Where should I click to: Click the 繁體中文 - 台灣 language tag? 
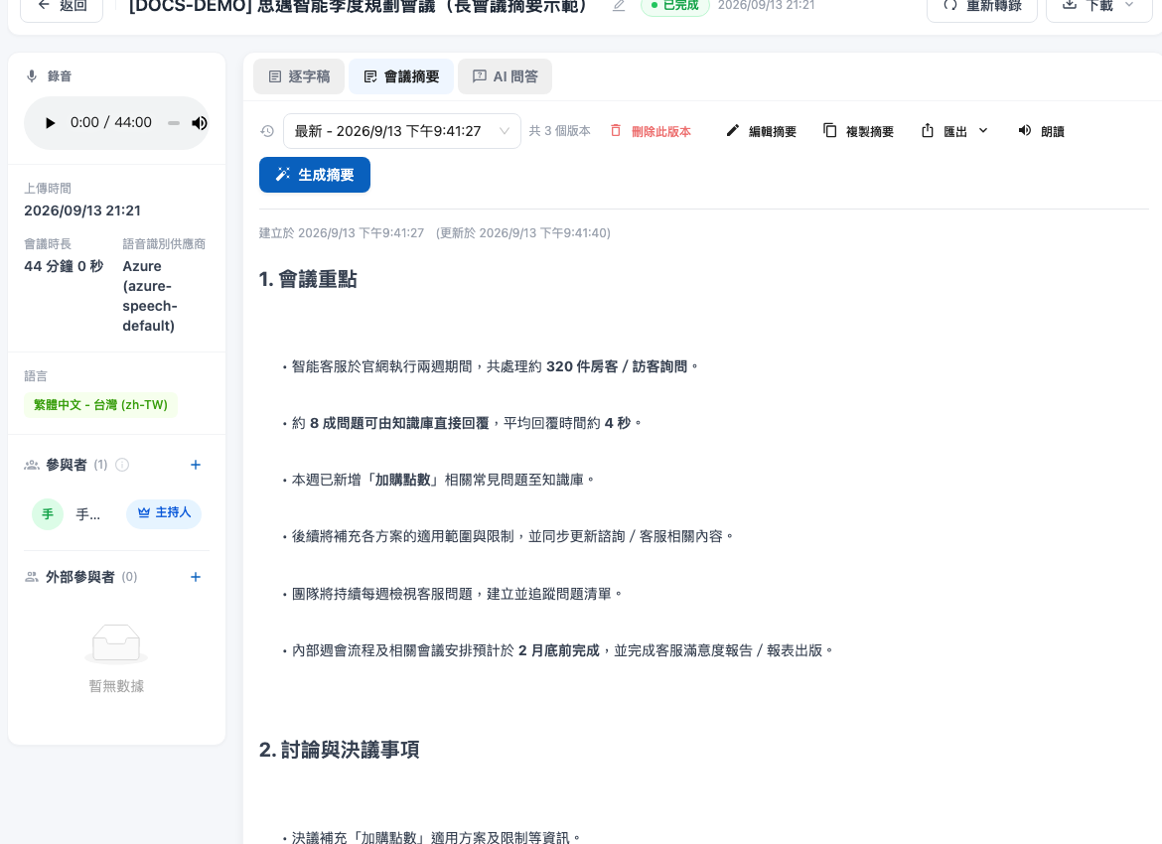click(x=100, y=405)
